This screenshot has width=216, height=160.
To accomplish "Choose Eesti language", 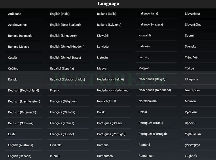I will click(12, 134).
